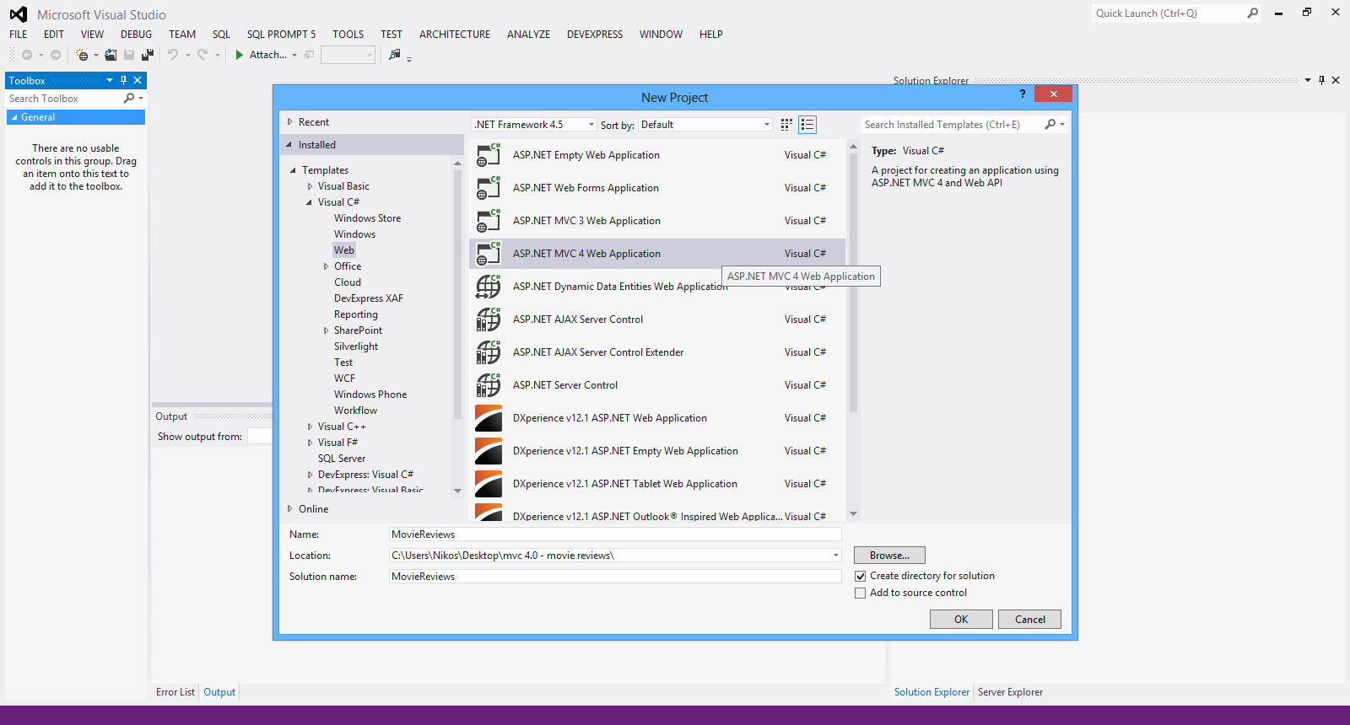Switch templates to medium icons list view

tap(807, 125)
